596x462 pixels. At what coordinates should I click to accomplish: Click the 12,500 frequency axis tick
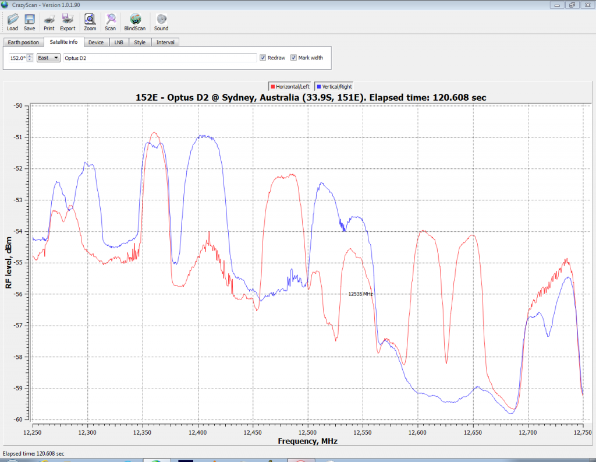click(307, 432)
